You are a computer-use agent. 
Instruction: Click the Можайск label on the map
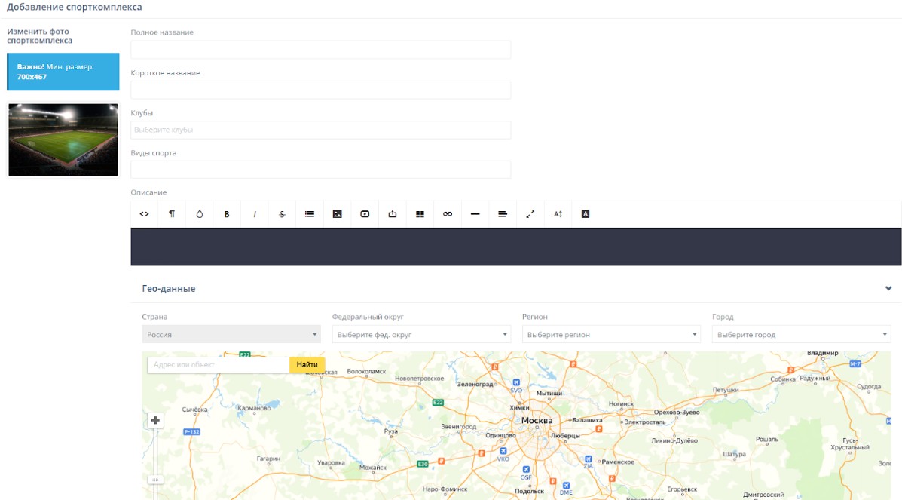(x=373, y=468)
